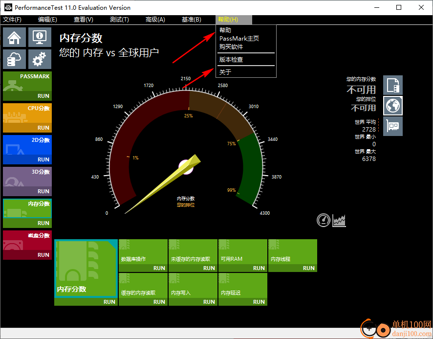Viewport: 433px width, 339px height.
Task: Select the PASSMARK rating tile
Action: tap(27, 82)
